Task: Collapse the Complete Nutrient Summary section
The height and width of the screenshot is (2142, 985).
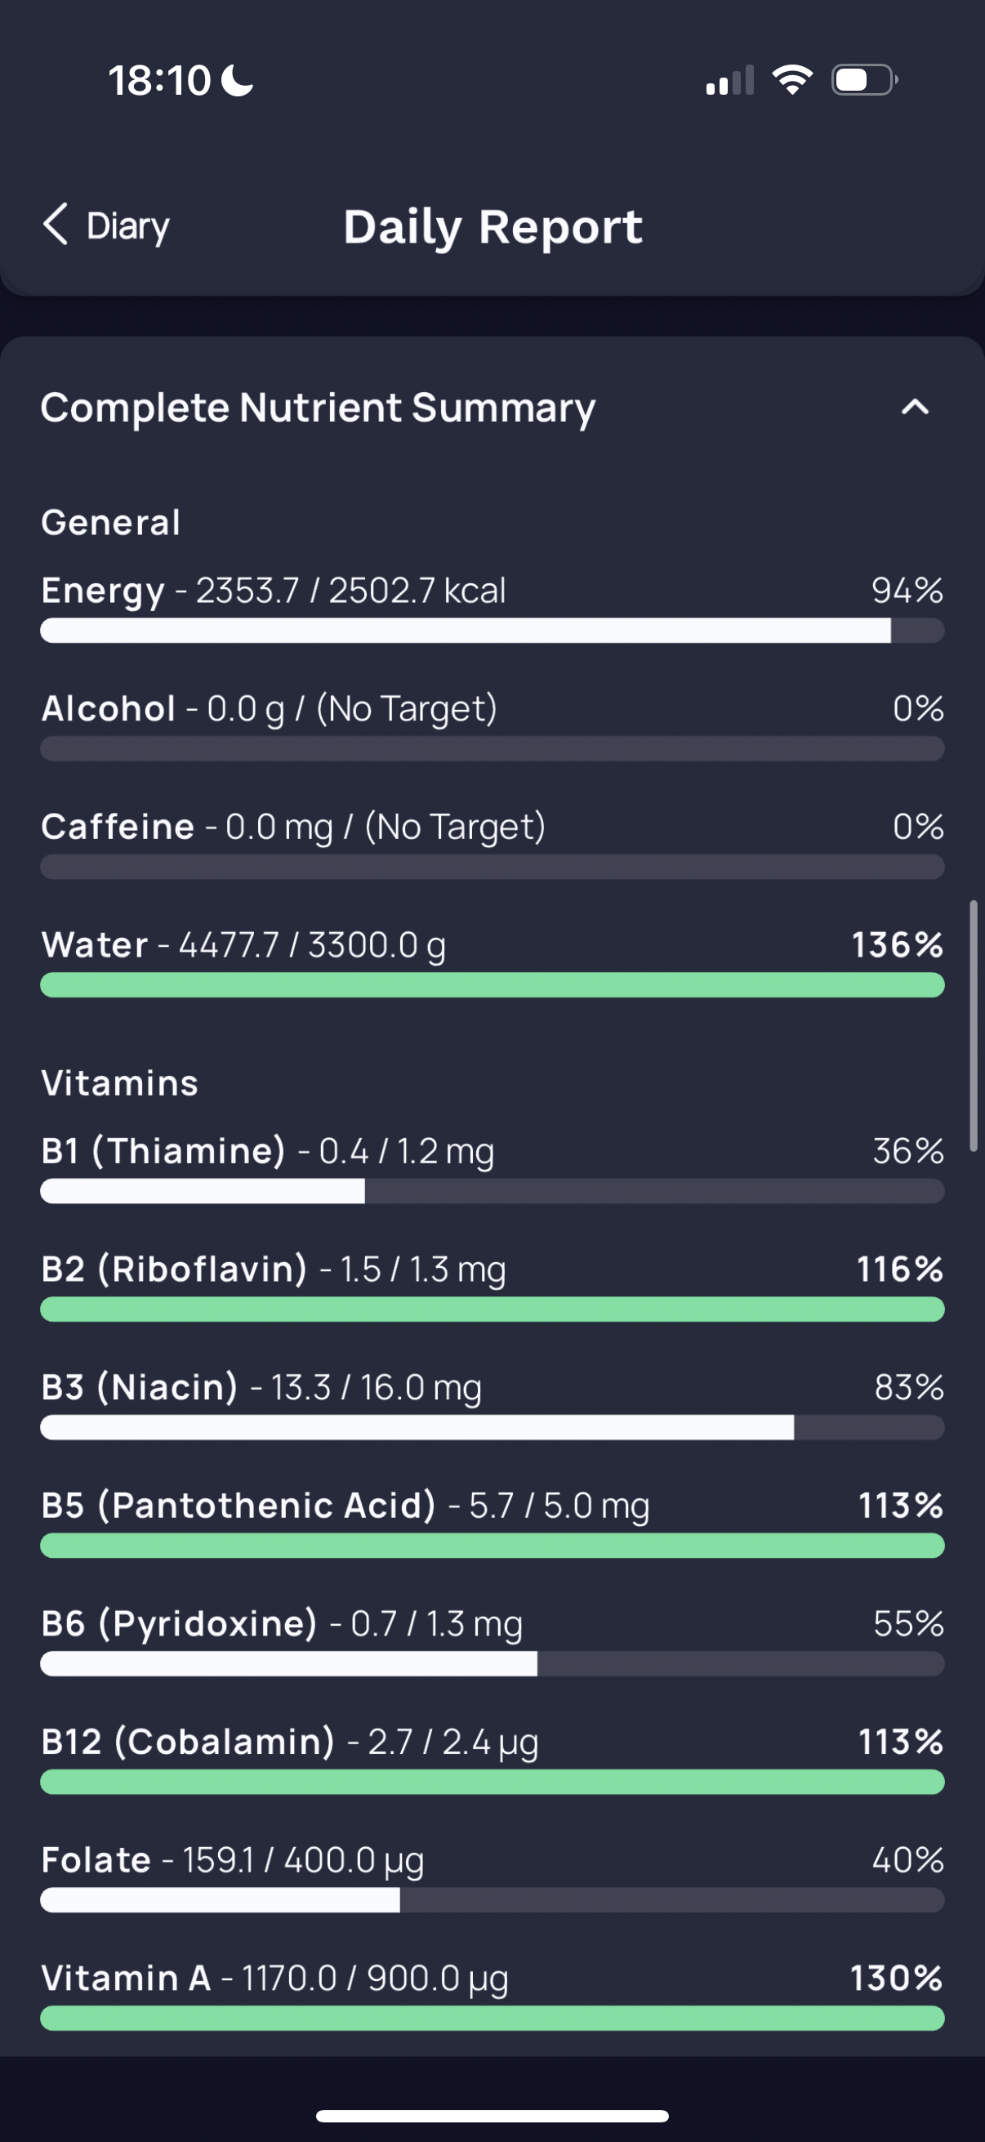Action: point(914,408)
